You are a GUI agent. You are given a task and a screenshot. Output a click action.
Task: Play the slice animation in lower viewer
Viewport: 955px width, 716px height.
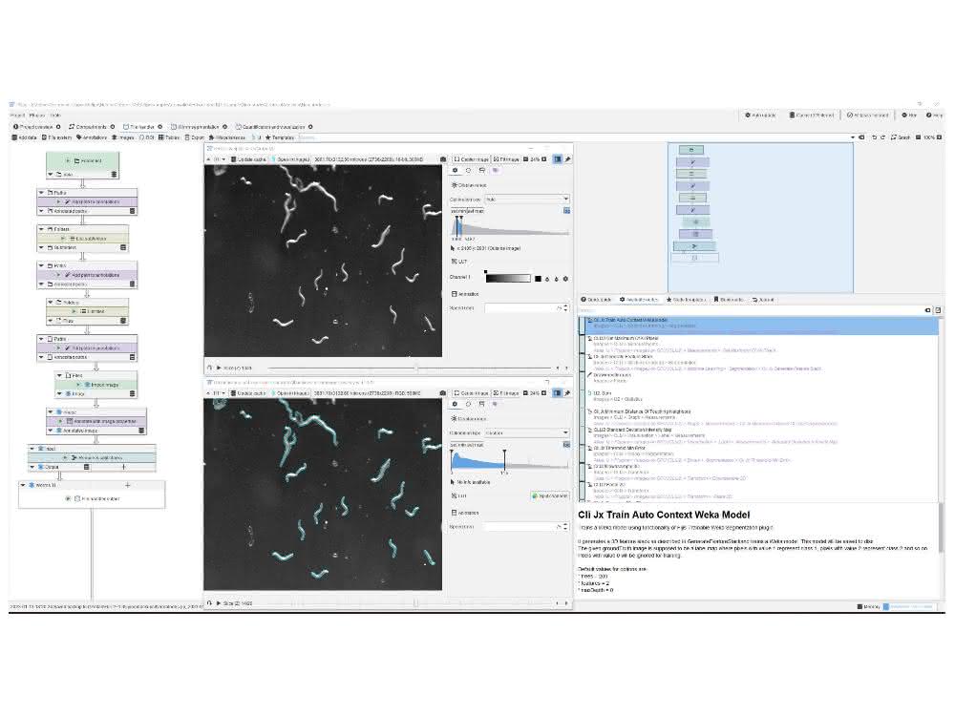[220, 602]
